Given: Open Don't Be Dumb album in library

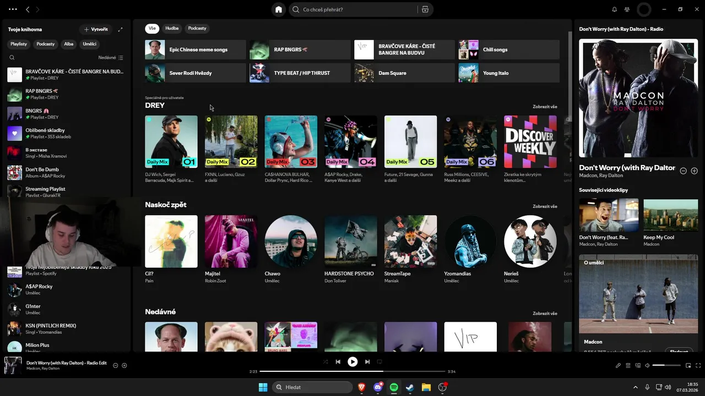Looking at the screenshot, I should pos(66,172).
